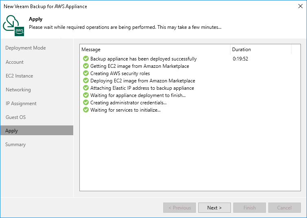Click green check beside 'Creating AWS security roles'

[86, 73]
